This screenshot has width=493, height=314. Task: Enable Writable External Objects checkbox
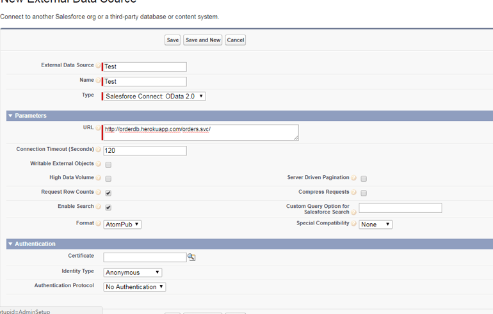108,164
